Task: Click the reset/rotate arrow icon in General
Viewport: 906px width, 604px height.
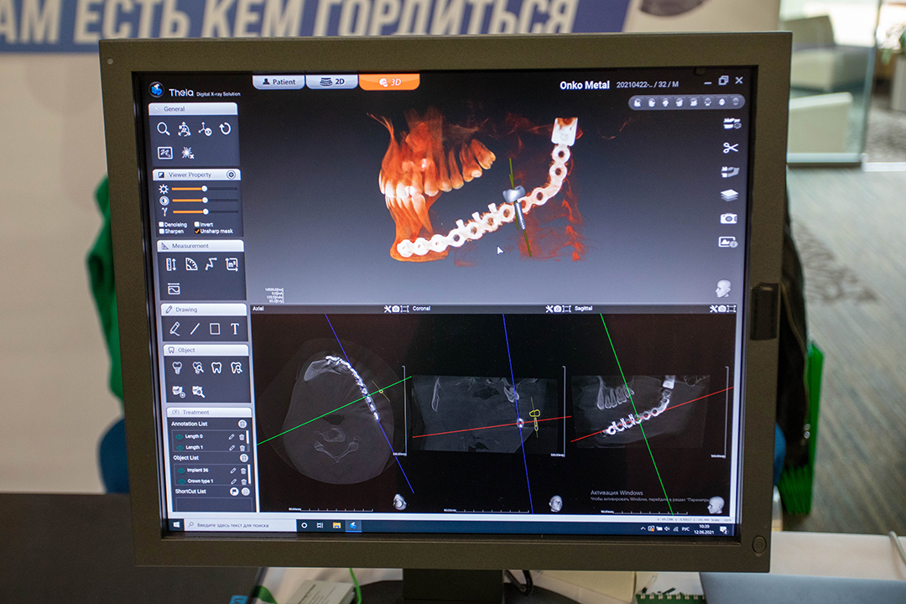Action: coord(225,128)
